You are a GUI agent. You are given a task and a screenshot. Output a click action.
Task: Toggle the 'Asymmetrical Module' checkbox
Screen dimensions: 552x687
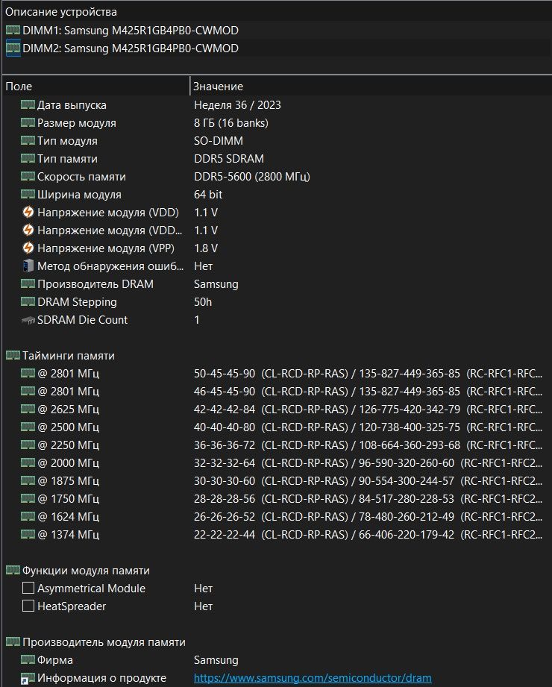coord(28,588)
